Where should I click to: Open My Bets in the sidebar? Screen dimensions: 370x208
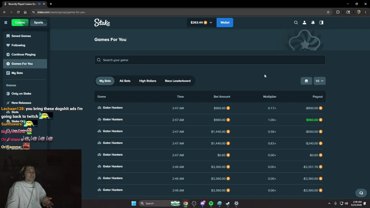[x=25, y=73]
